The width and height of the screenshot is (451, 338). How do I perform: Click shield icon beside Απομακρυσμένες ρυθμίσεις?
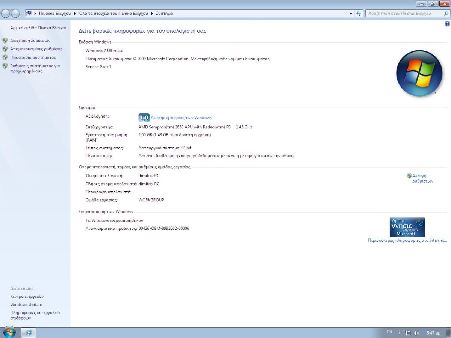point(5,49)
